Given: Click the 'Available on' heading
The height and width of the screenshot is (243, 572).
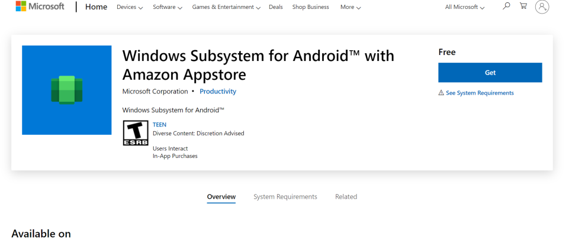Looking at the screenshot, I should tap(41, 234).
